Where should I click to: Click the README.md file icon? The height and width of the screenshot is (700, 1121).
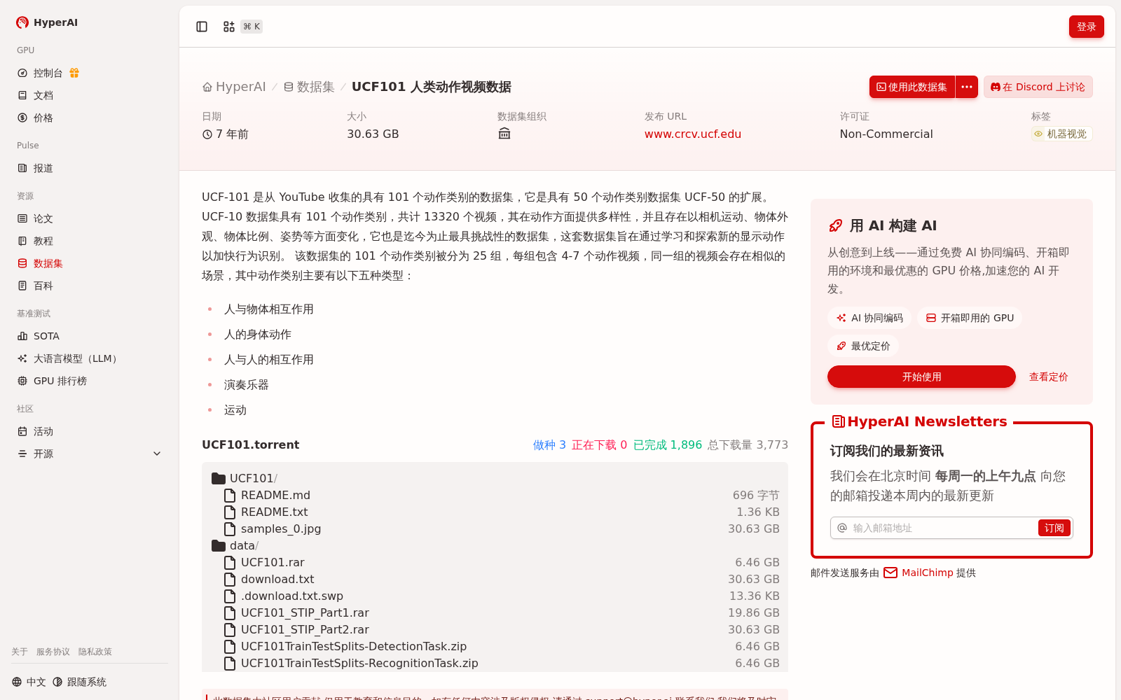(x=230, y=495)
